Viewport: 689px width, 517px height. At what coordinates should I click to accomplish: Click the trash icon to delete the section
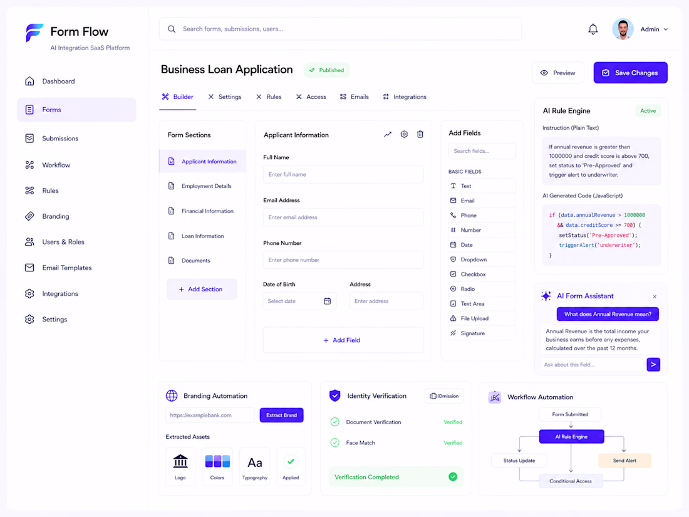pos(420,134)
